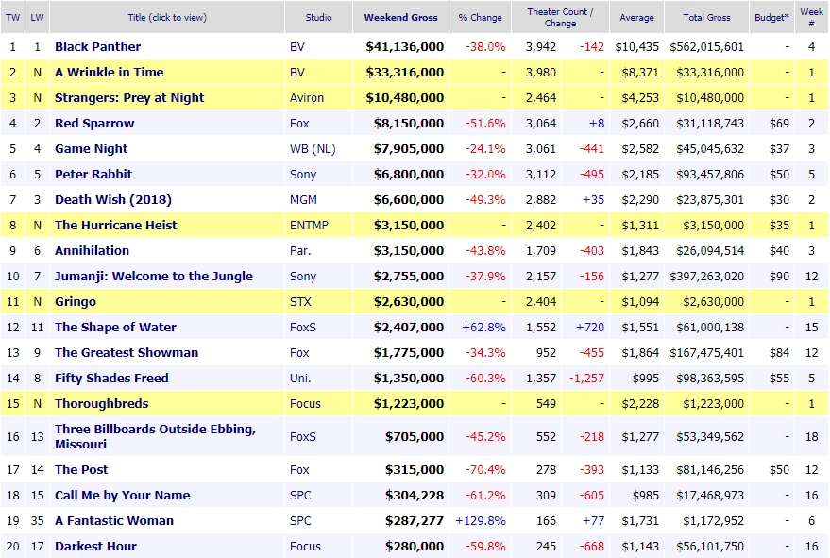Open the STX studio link

point(300,302)
